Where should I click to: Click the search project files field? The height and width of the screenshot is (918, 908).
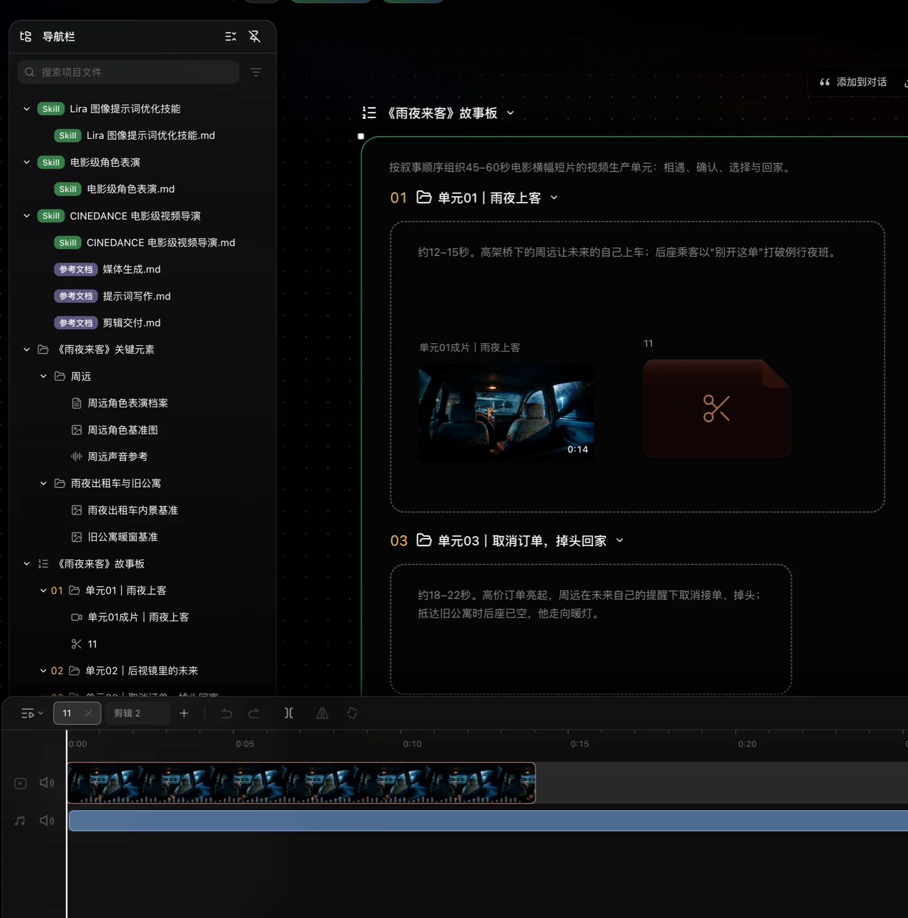coord(129,72)
